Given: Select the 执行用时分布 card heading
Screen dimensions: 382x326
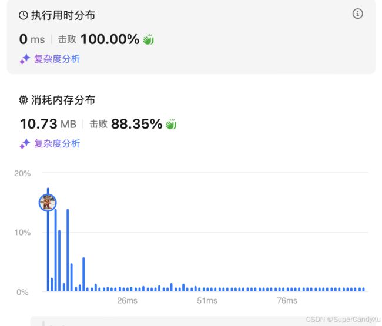Looking at the screenshot, I should [x=63, y=15].
